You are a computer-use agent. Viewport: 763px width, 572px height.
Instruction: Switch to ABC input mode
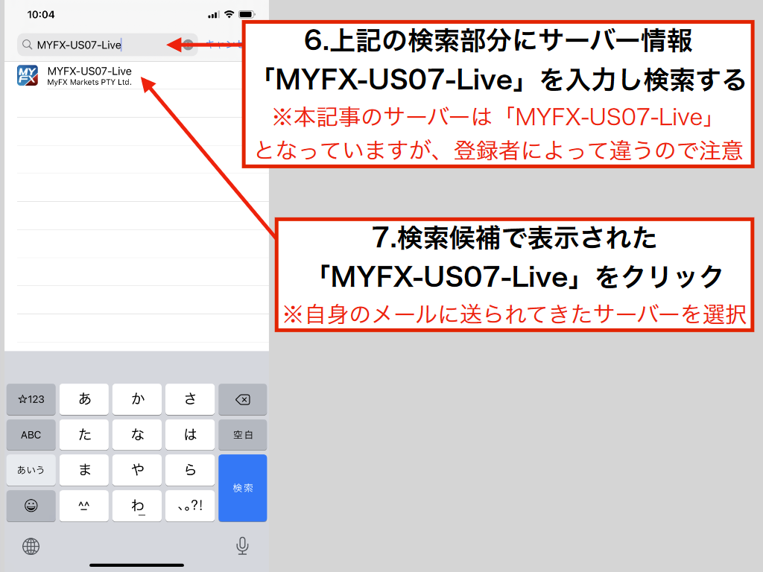point(31,435)
